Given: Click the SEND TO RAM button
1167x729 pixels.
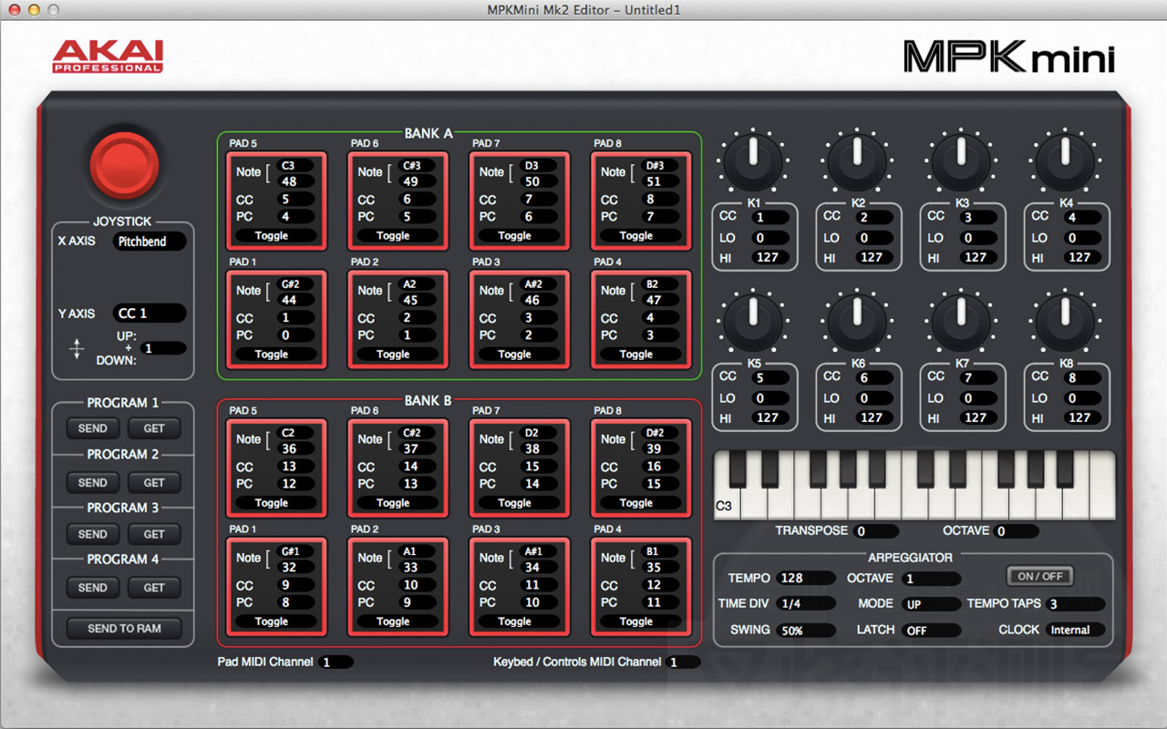Looking at the screenshot, I should coord(124,629).
